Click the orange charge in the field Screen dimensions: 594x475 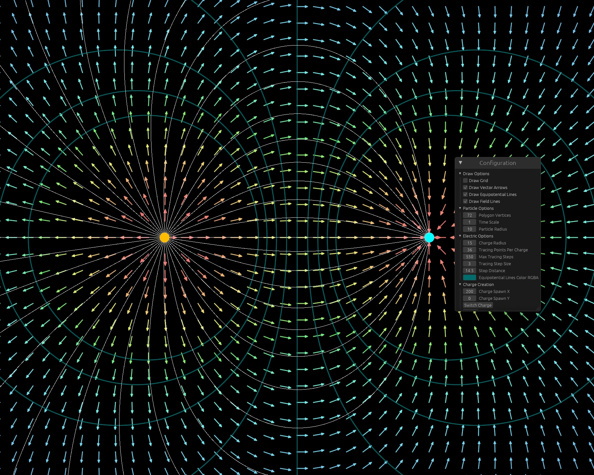[x=165, y=237]
